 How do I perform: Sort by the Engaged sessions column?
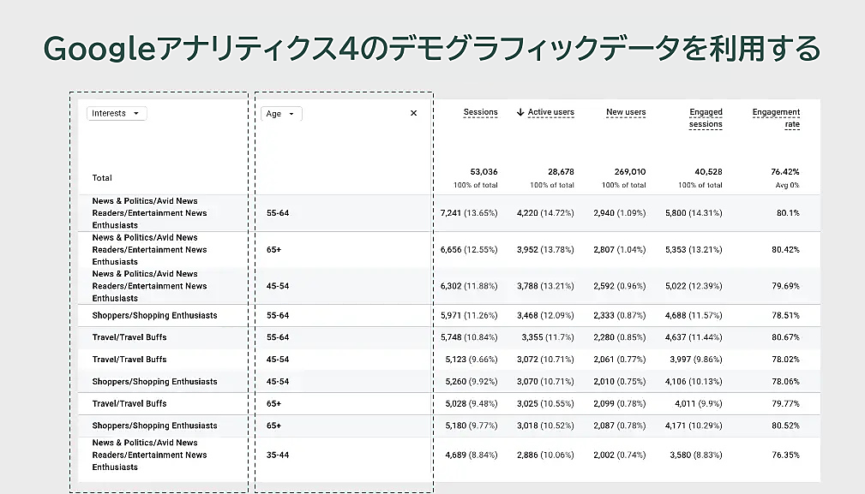(x=706, y=118)
